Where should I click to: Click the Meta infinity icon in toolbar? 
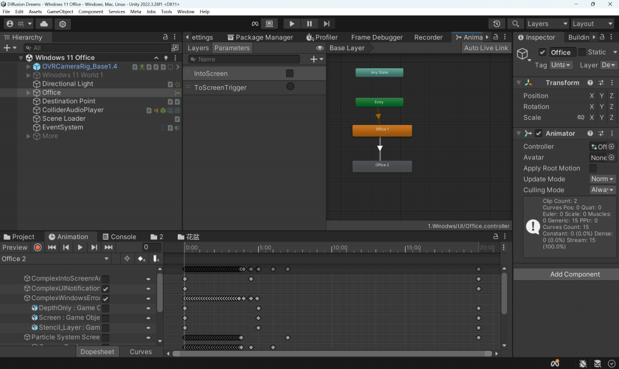tap(255, 24)
